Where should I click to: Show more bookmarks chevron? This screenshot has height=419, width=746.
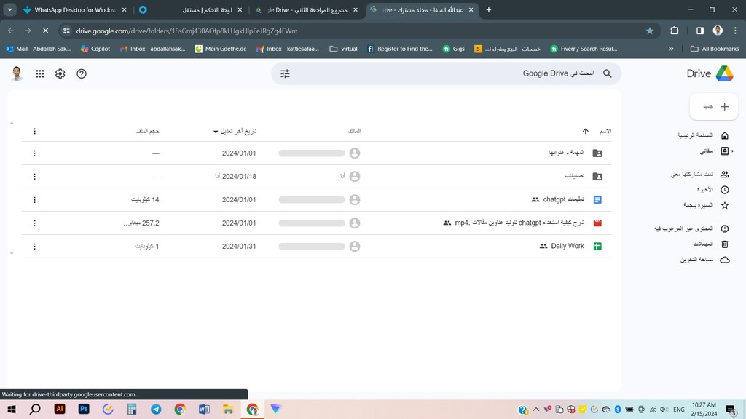[x=671, y=49]
